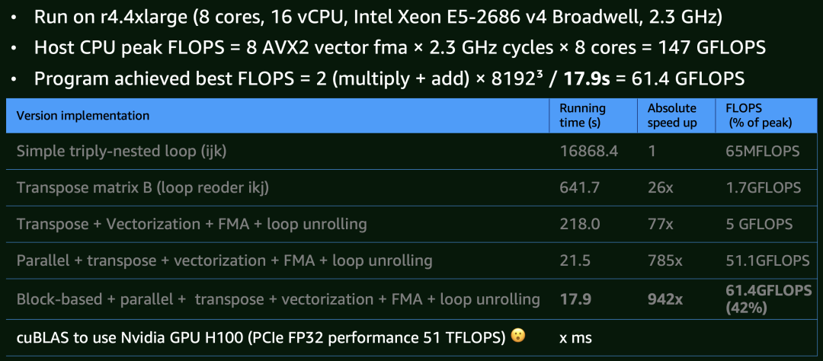Click the "Running time (s)" column header
The height and width of the screenshot is (361, 823).
pos(583,116)
